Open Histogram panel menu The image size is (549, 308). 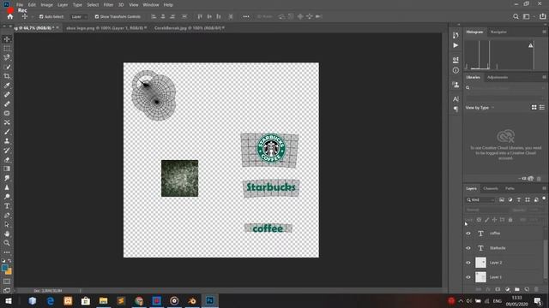tap(544, 32)
